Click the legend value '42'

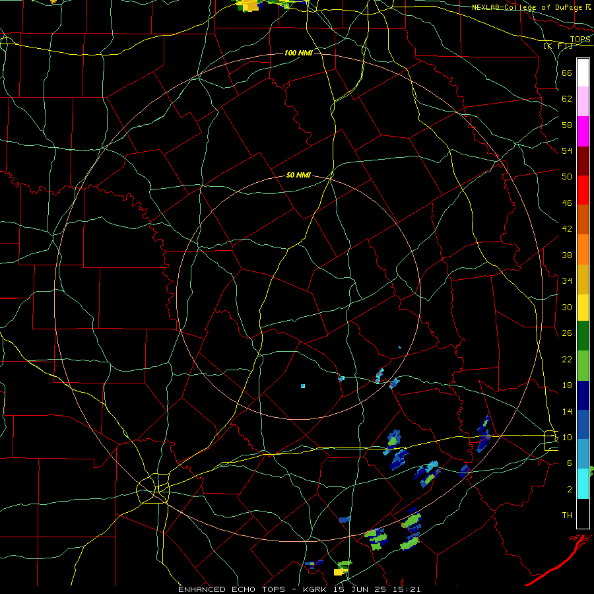coord(567,229)
